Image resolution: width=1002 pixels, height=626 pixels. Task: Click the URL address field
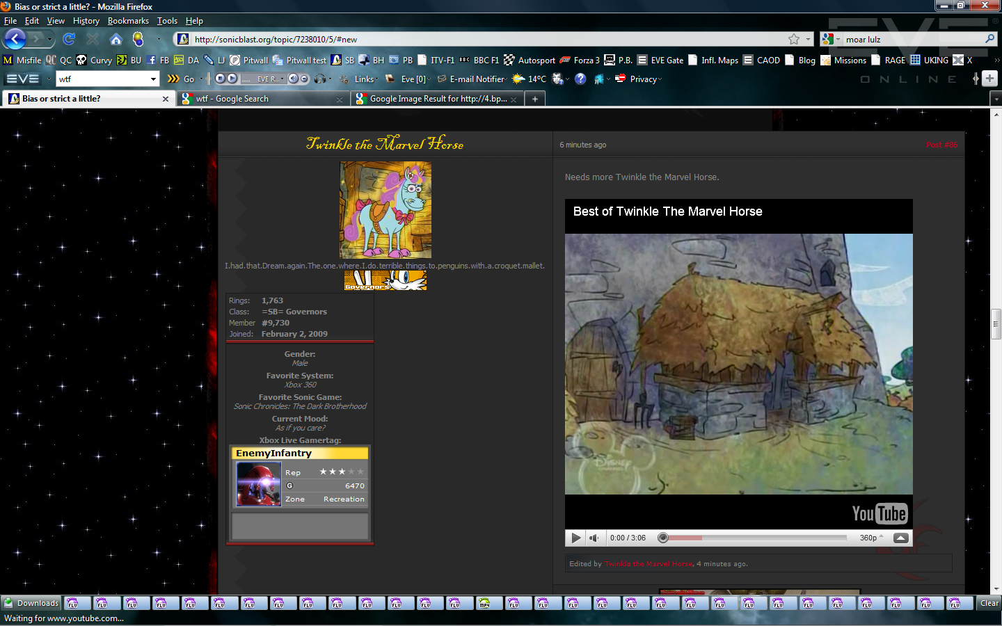click(487, 40)
